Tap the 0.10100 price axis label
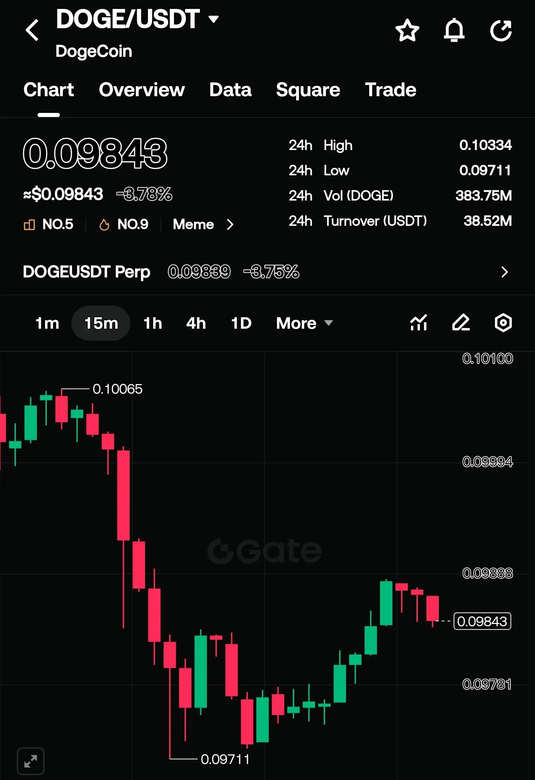This screenshot has height=780, width=535. tap(487, 359)
